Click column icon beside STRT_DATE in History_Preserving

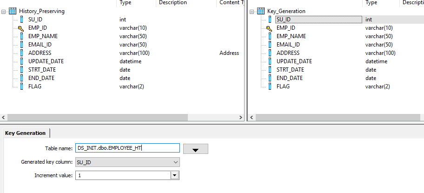22,70
